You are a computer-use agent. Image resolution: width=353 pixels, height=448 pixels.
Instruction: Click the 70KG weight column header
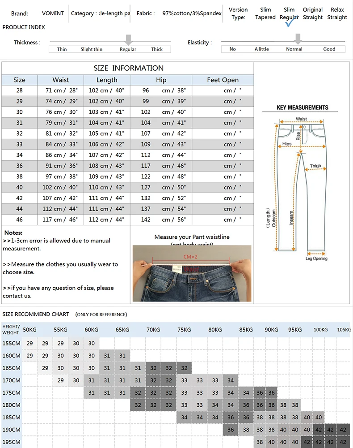[x=153, y=330]
